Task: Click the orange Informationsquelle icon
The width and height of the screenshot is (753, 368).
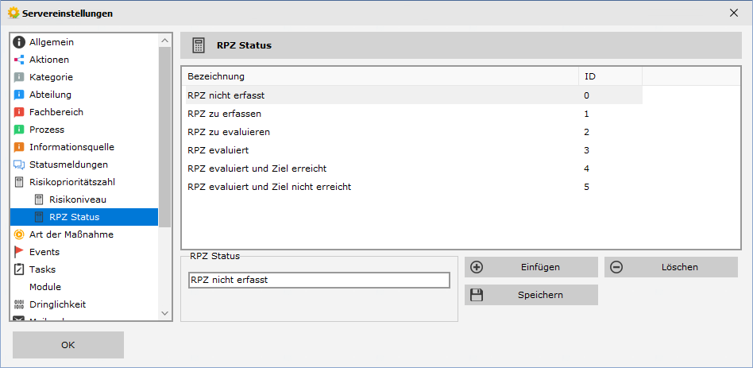Action: click(x=19, y=147)
